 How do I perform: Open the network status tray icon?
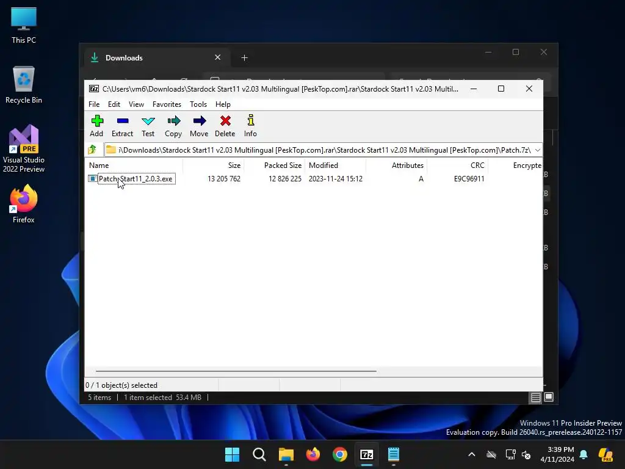click(x=511, y=454)
